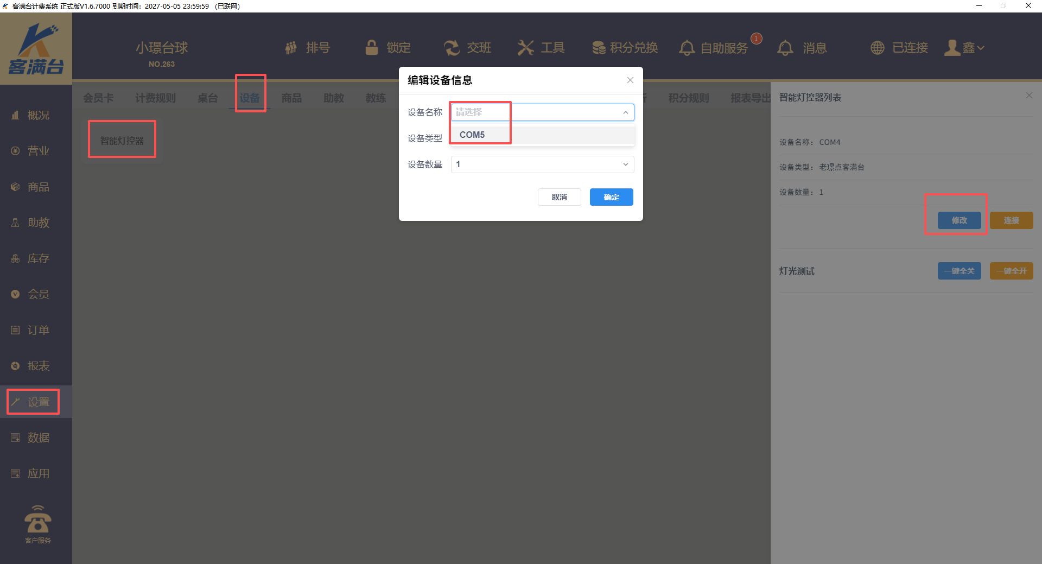Click the queue number (排号) icon

coord(291,48)
